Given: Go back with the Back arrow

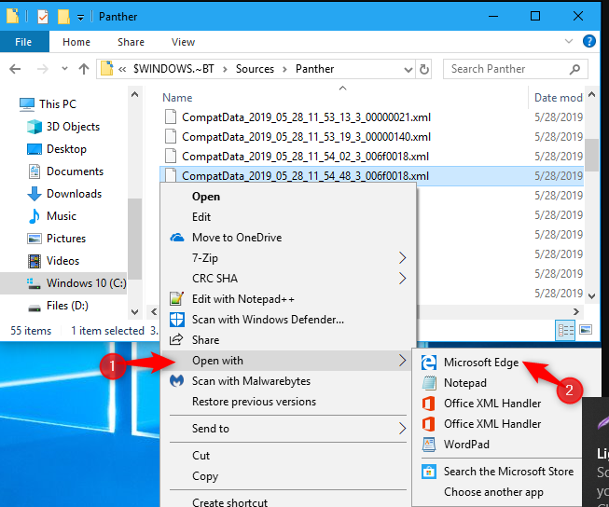Looking at the screenshot, I should pyautogui.click(x=15, y=69).
